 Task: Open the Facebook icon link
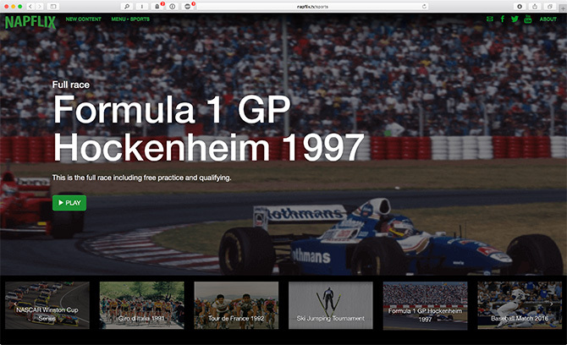tap(503, 19)
